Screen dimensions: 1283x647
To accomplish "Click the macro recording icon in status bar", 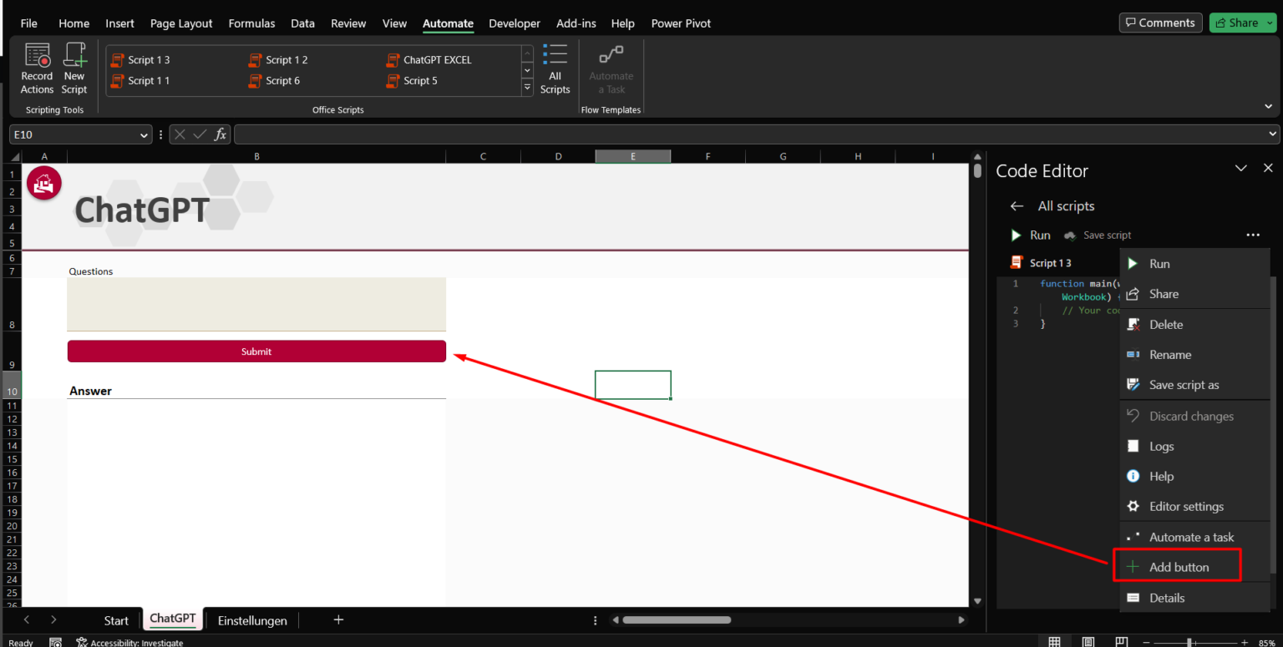I will (55, 640).
